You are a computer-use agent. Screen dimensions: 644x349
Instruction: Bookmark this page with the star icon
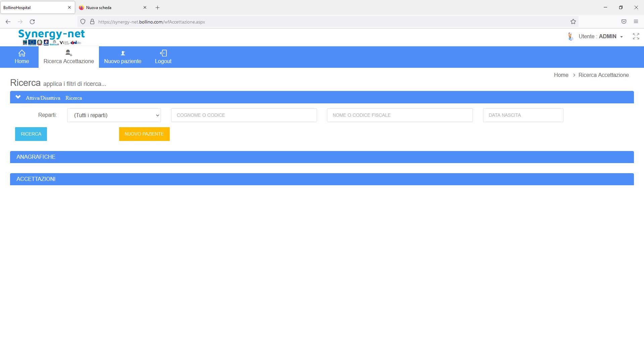click(x=573, y=22)
